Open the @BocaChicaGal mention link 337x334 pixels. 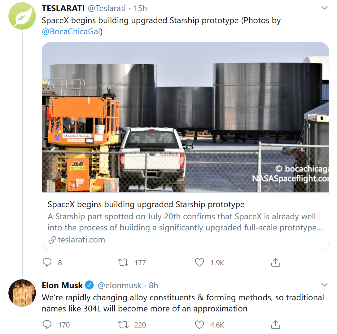pyautogui.click(x=72, y=32)
